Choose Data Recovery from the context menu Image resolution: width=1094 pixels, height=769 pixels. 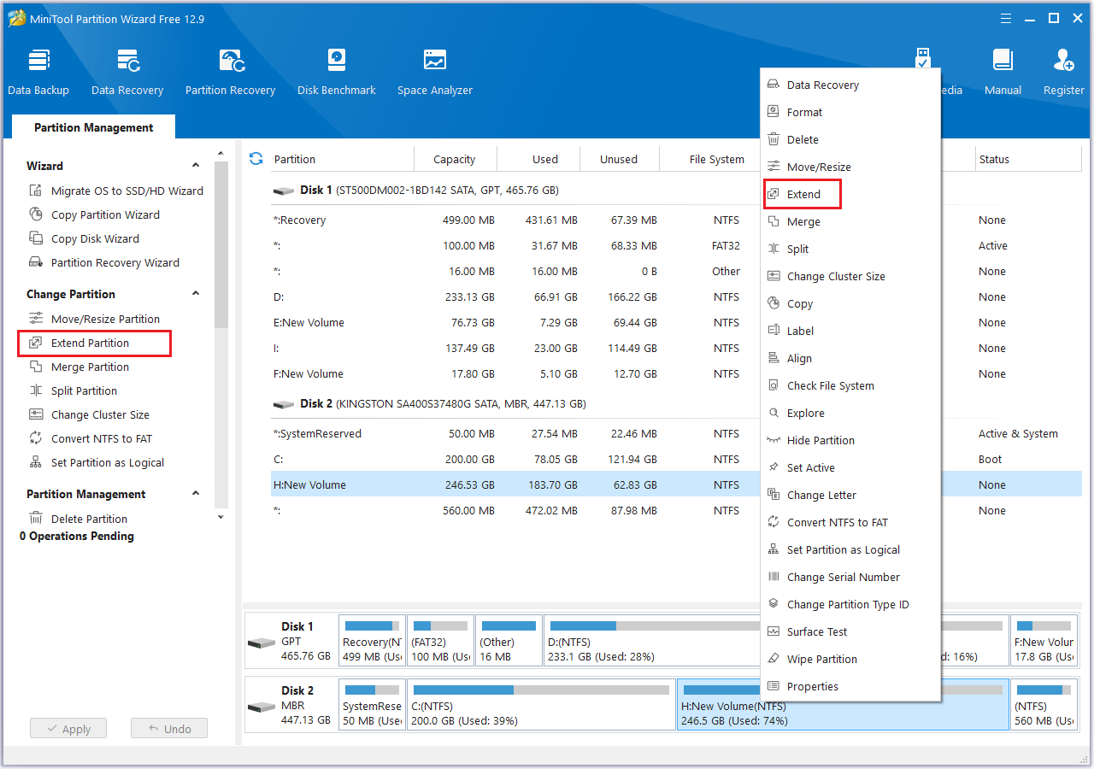point(850,85)
